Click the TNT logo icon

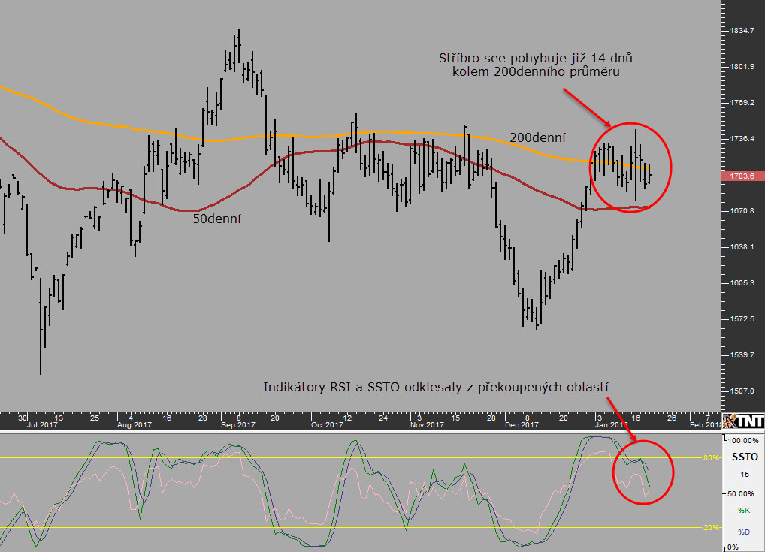pyautogui.click(x=743, y=421)
